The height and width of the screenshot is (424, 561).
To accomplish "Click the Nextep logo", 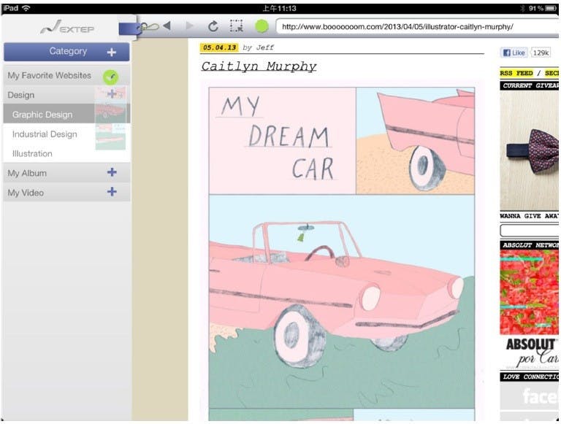I will (x=68, y=28).
